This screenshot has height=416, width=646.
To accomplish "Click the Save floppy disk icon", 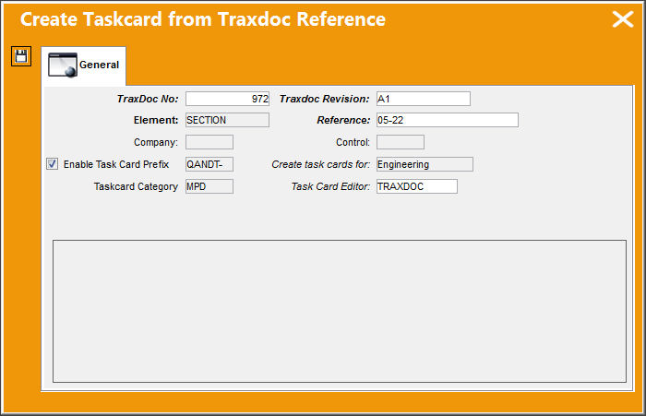I will coord(21,56).
